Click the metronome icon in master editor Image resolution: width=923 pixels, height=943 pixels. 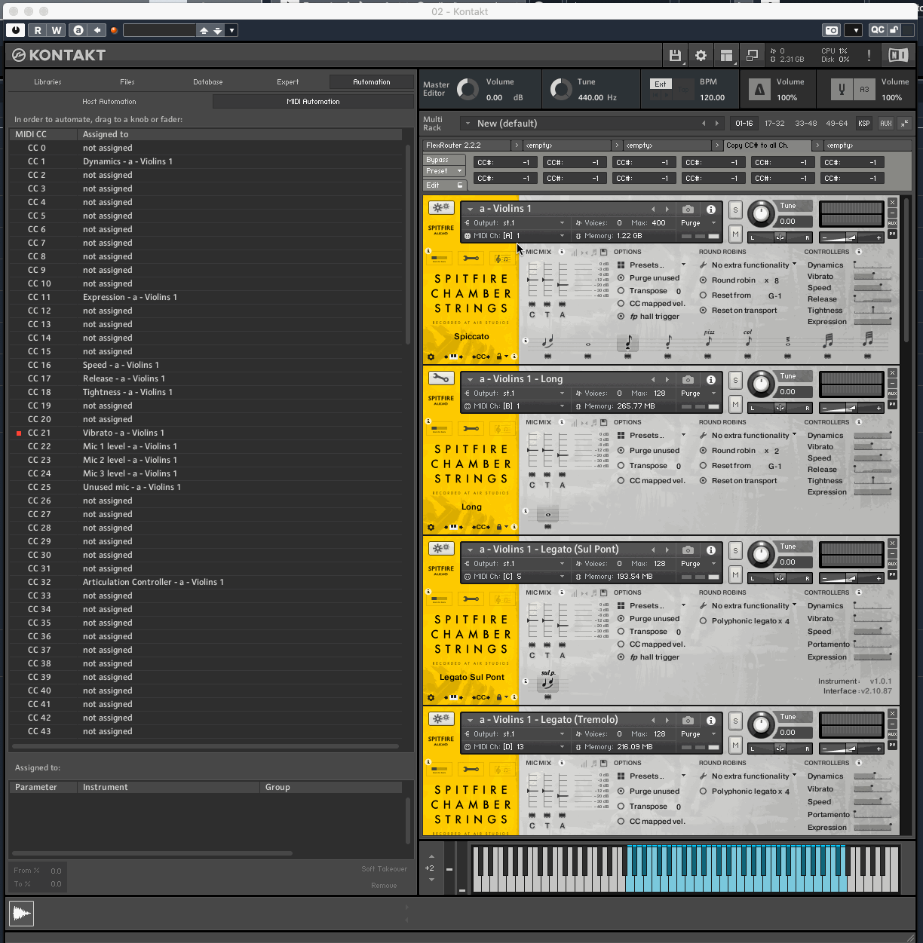(759, 90)
